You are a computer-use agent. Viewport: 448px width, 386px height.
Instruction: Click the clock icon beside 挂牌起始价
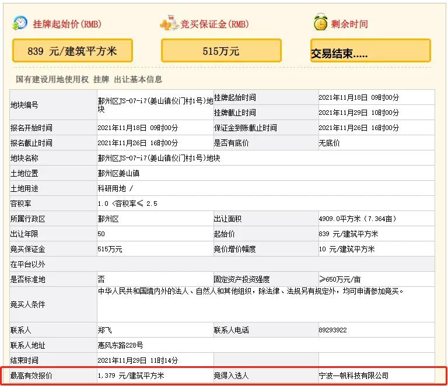[x=20, y=23]
